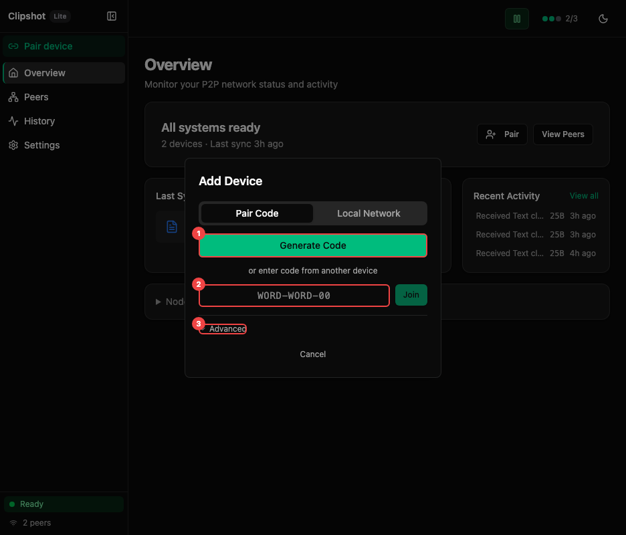626x535 pixels.
Task: Open Overview via the home icon
Action: click(x=13, y=72)
